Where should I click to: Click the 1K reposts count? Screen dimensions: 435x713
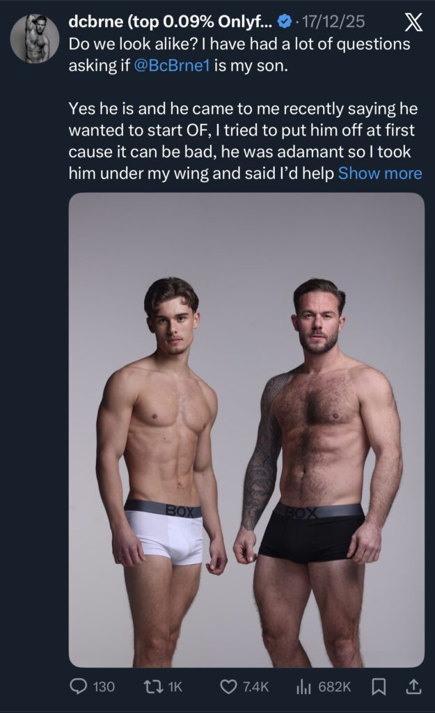tap(175, 687)
